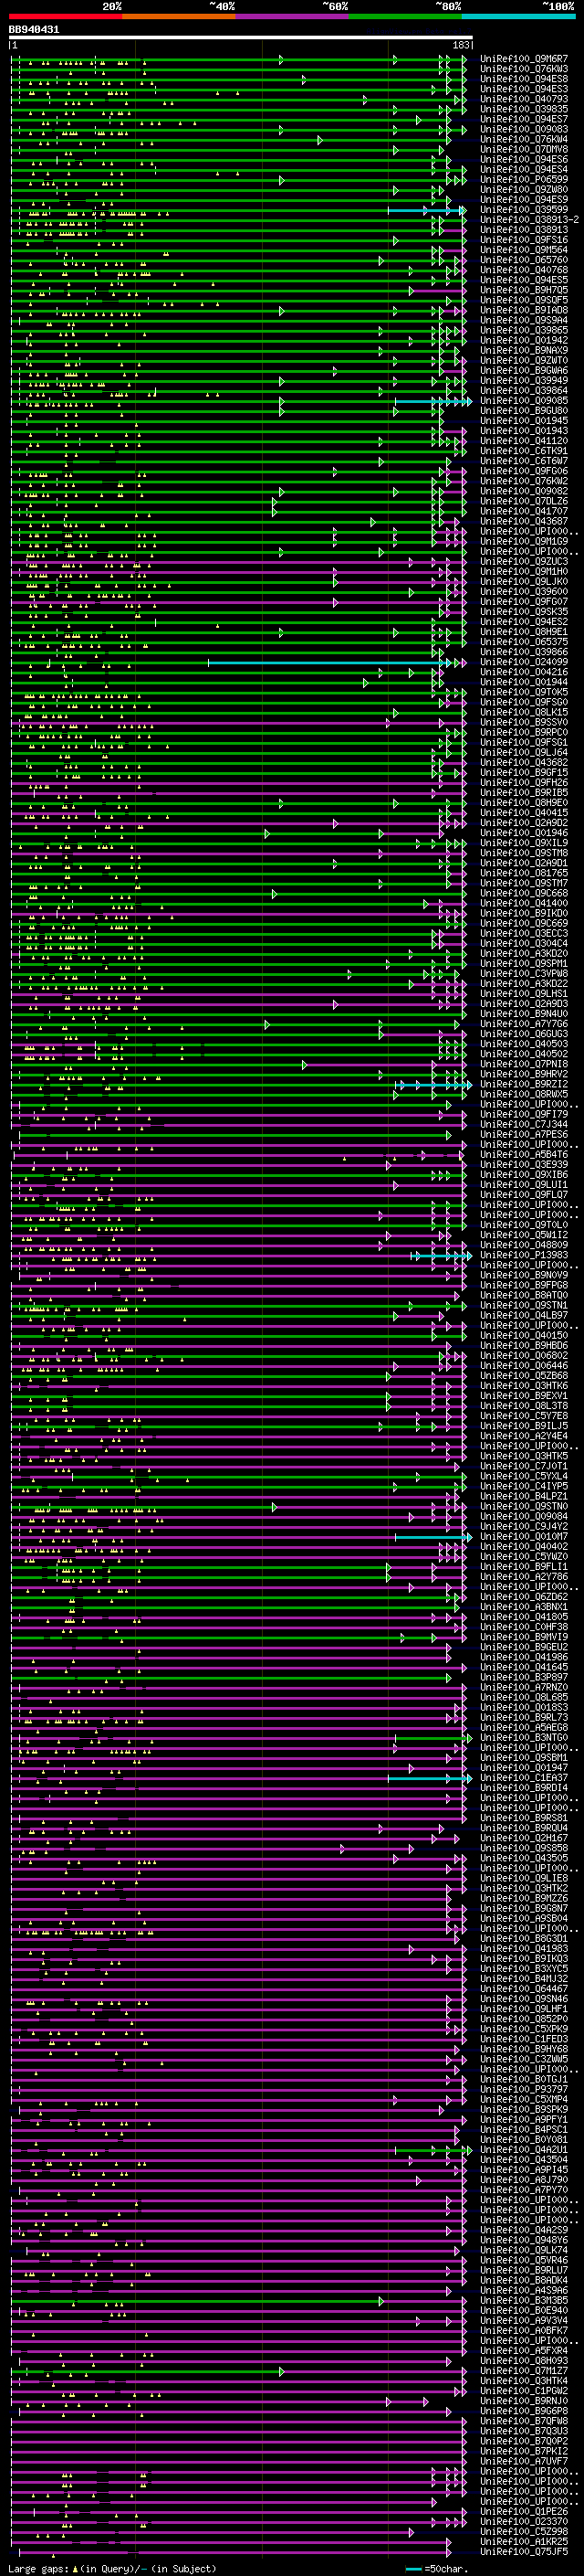Select hit UniRef100_A8J790

pyautogui.click(x=524, y=2179)
